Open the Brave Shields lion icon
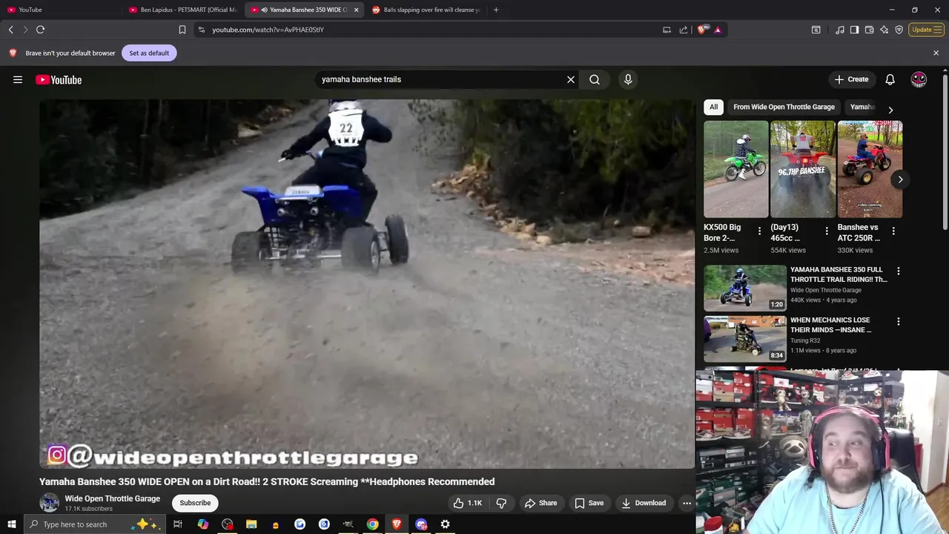The width and height of the screenshot is (949, 534). click(702, 30)
